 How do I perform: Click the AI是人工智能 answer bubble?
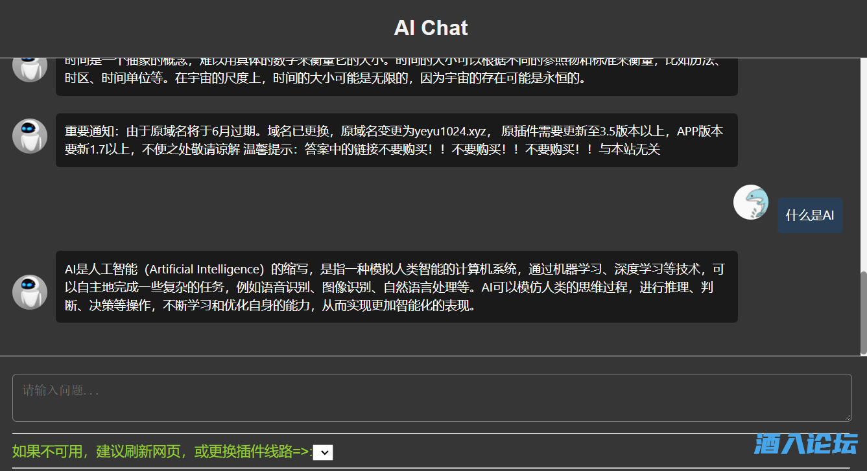pos(396,287)
